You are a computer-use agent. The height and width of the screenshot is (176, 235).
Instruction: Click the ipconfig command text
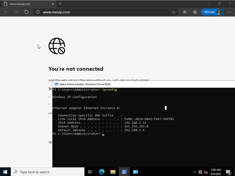point(110,90)
